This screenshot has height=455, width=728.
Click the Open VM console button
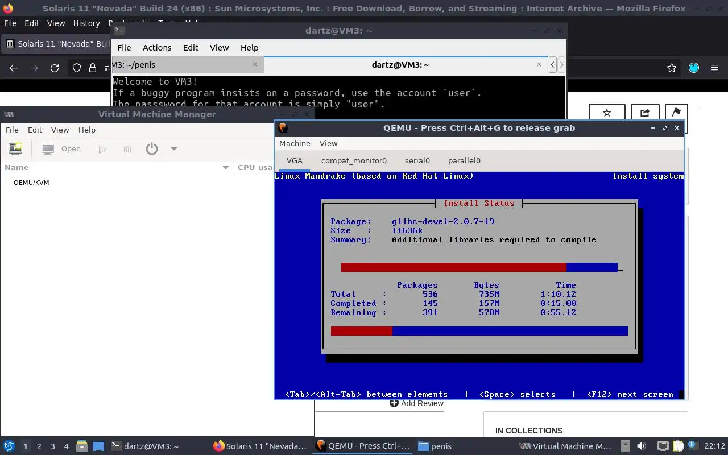pos(61,149)
